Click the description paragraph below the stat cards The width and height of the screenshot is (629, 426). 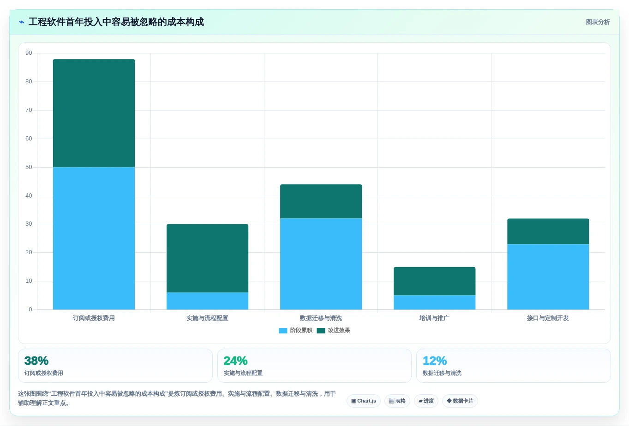tap(177, 398)
